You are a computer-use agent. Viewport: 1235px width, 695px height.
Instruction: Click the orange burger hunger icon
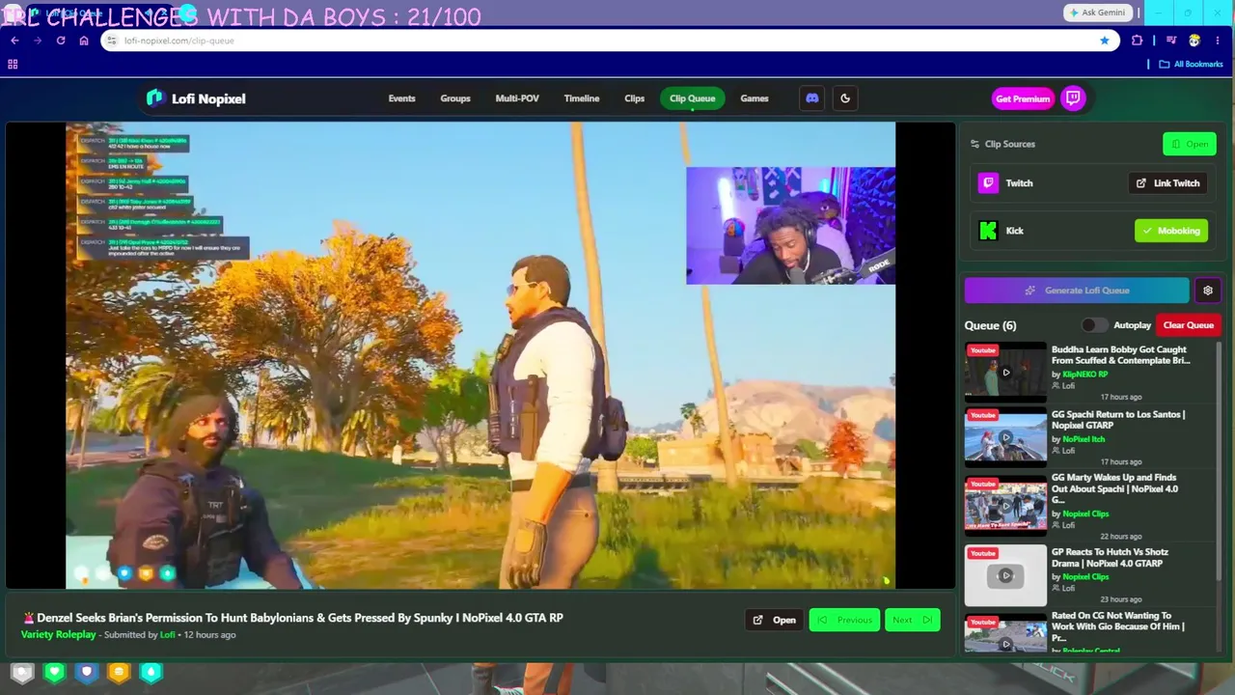coord(119,673)
